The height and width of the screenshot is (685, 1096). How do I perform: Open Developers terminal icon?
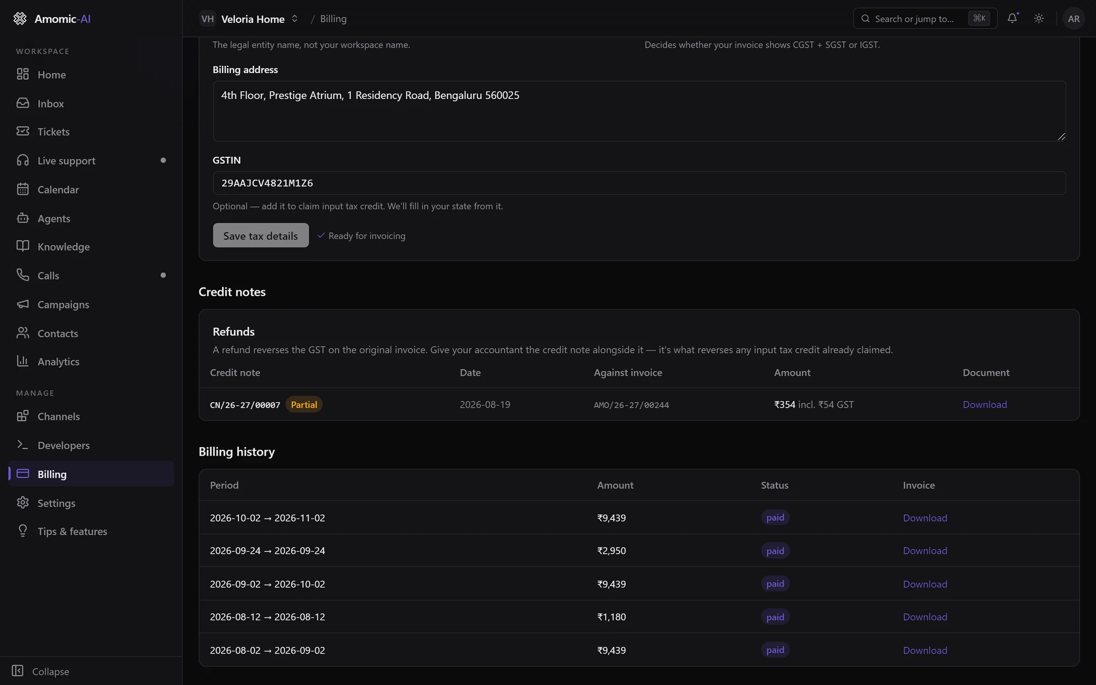tap(22, 444)
